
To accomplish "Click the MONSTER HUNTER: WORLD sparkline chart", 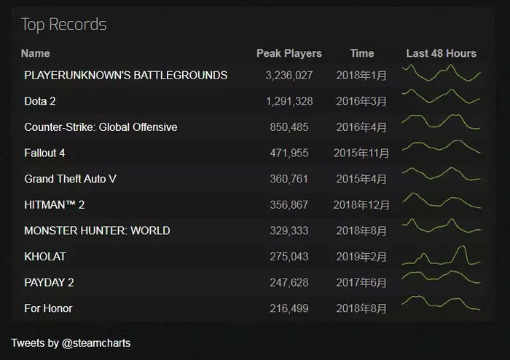I will (441, 225).
